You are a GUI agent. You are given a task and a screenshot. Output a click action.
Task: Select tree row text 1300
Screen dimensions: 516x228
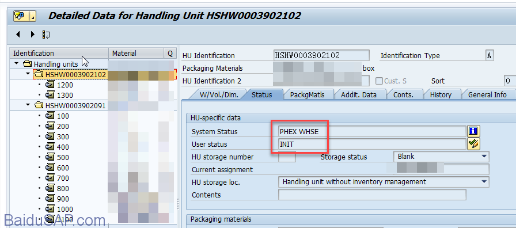point(65,96)
